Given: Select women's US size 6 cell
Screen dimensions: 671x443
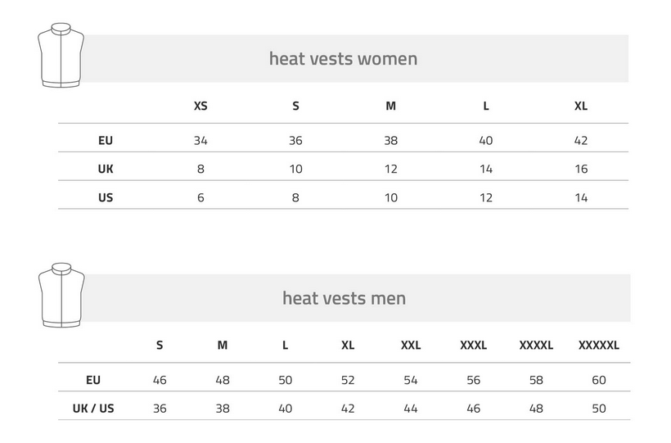Looking at the screenshot, I should coord(200,197).
